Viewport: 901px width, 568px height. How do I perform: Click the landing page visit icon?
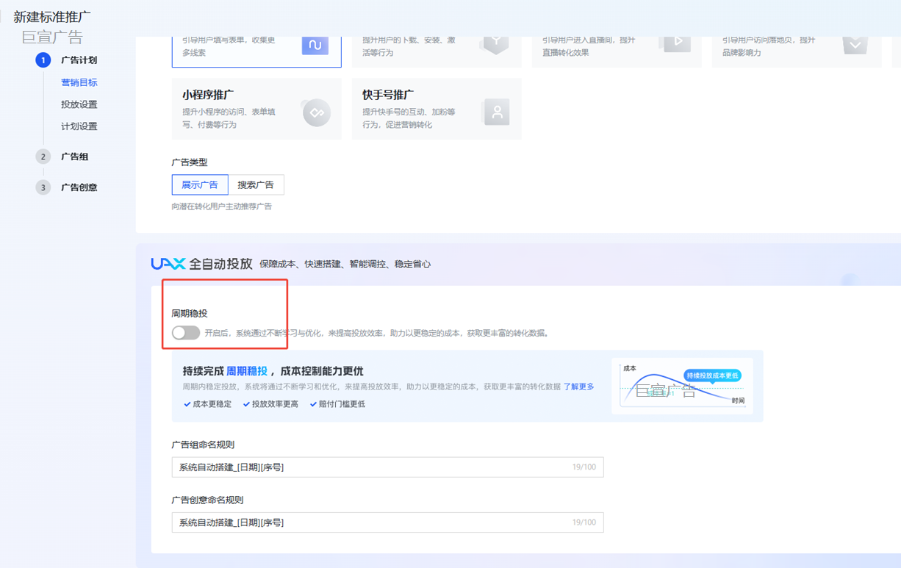(x=855, y=45)
